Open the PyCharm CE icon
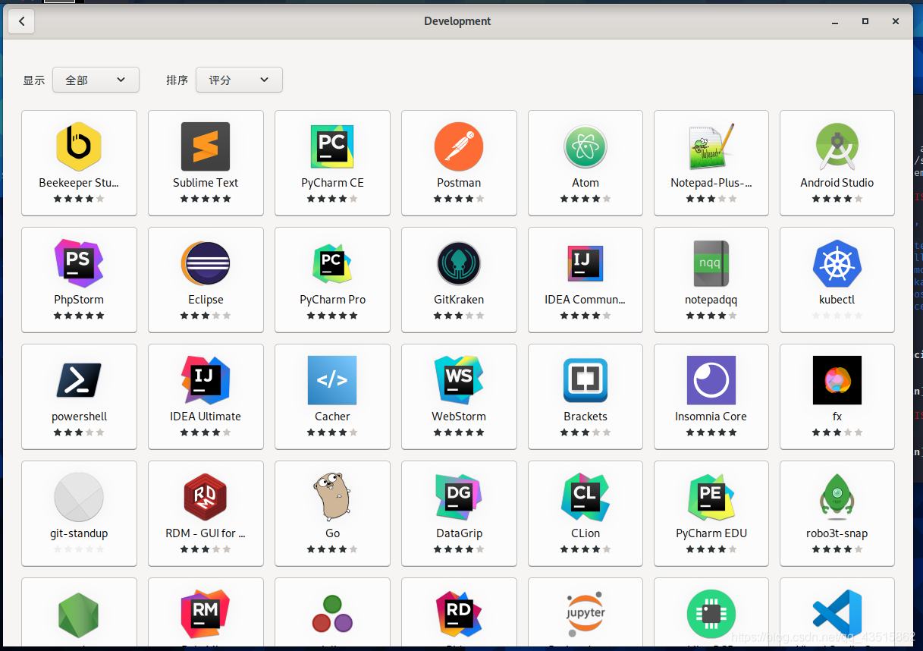Screen dimensions: 923x651 (332, 146)
